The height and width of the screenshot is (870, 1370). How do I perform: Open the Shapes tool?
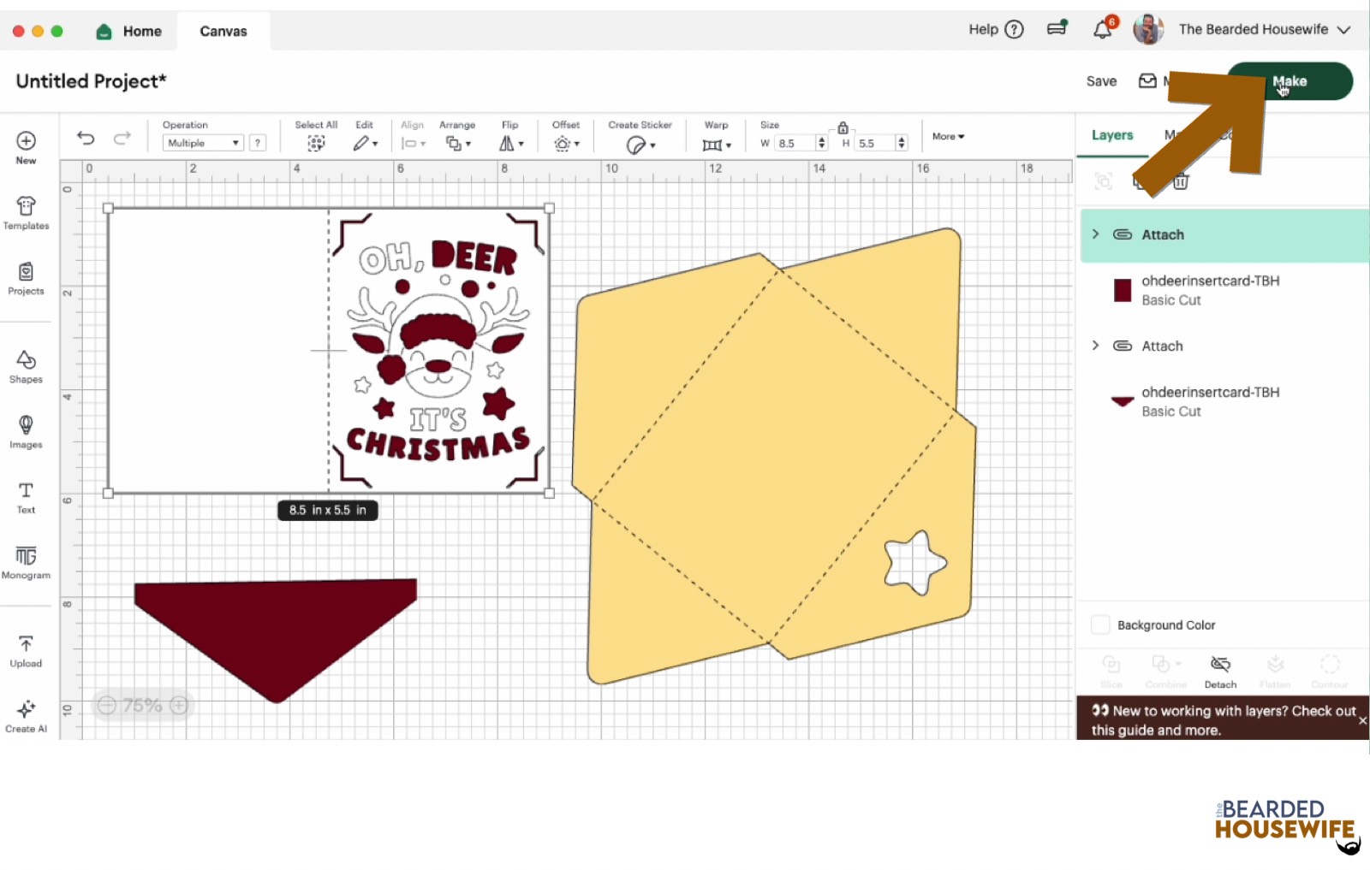(26, 365)
